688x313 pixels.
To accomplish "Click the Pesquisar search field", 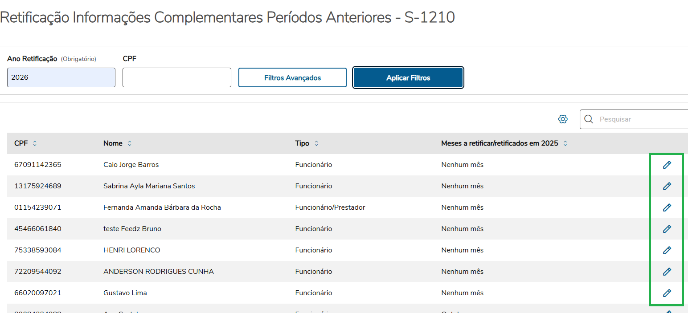I will point(642,119).
